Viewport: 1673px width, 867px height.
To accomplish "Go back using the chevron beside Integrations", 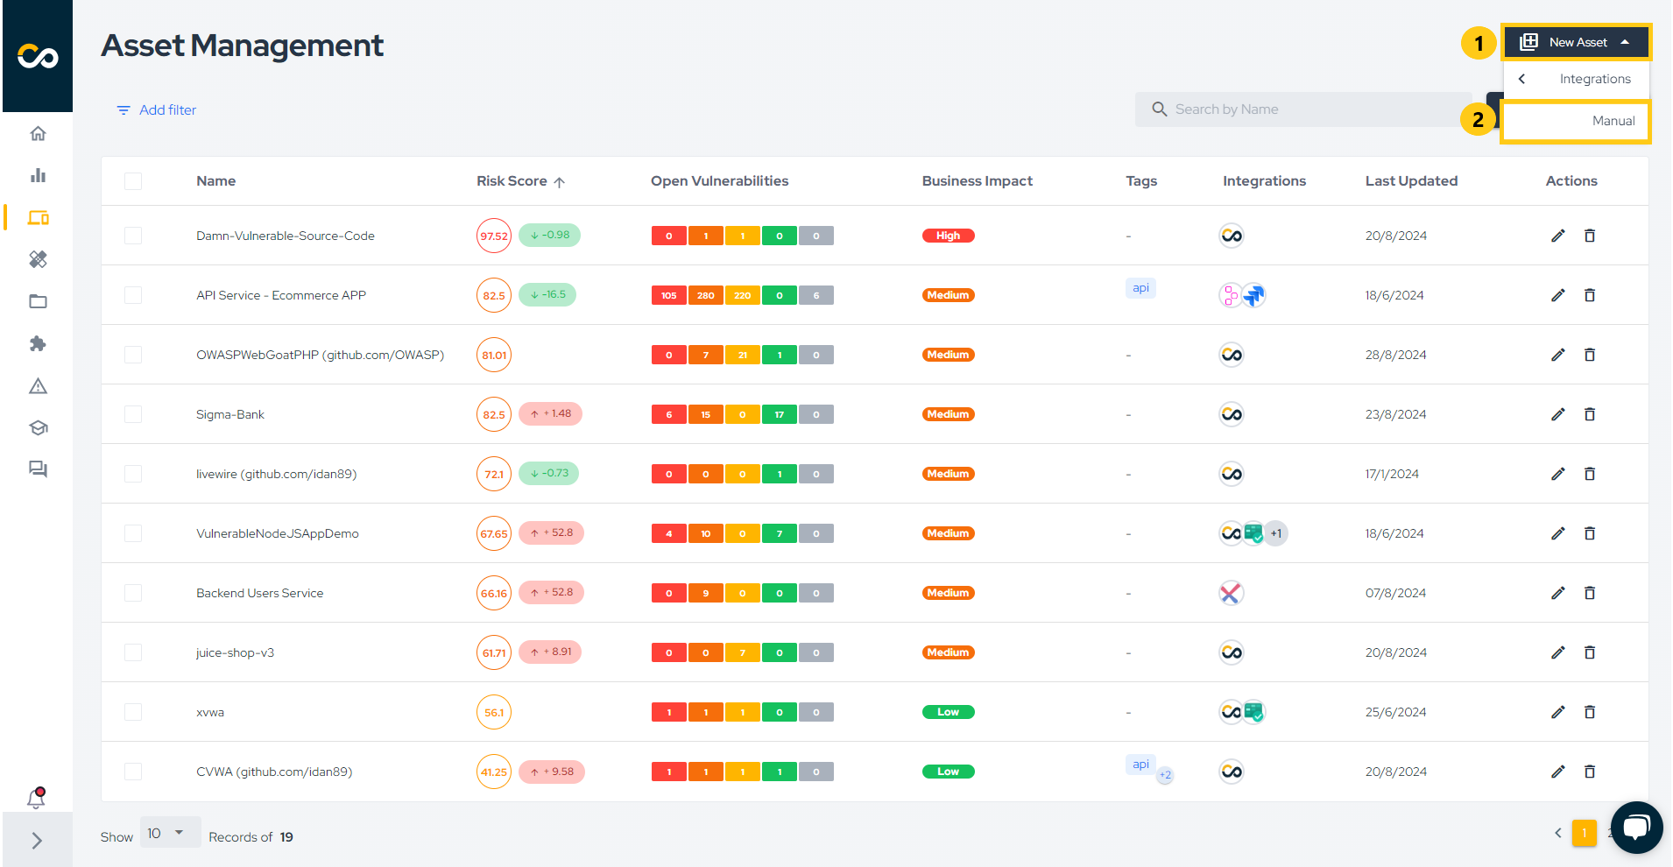I will (x=1522, y=79).
